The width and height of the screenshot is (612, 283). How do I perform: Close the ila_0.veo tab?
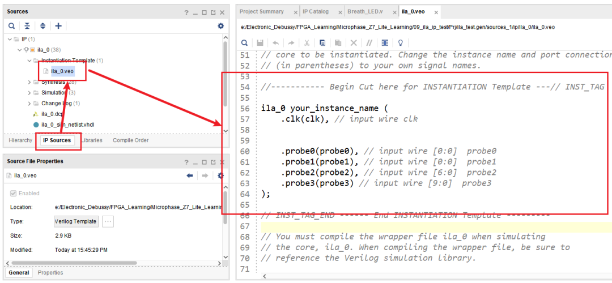436,12
